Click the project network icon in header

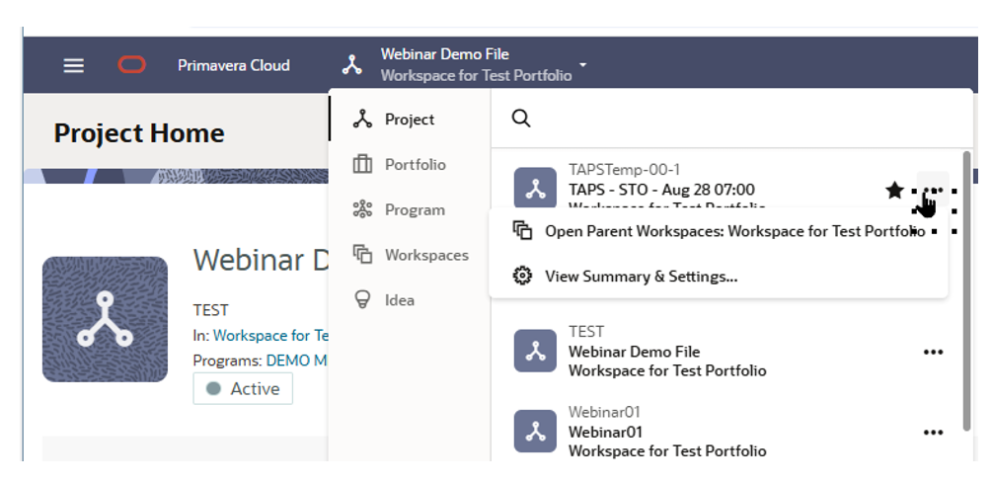pyautogui.click(x=352, y=66)
